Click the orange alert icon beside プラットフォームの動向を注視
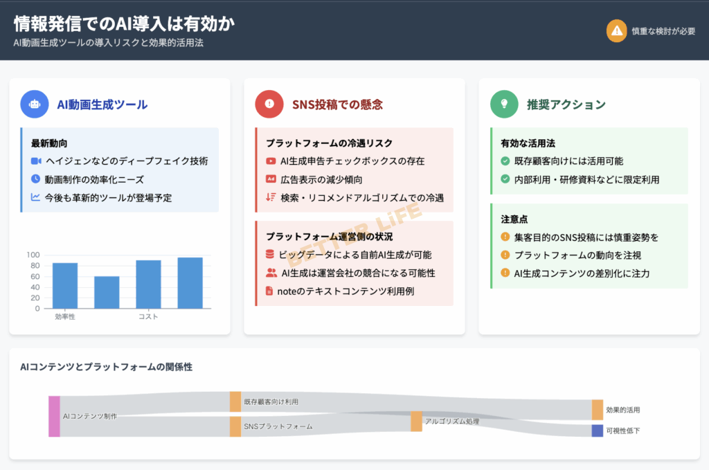709x470 pixels. (x=505, y=255)
